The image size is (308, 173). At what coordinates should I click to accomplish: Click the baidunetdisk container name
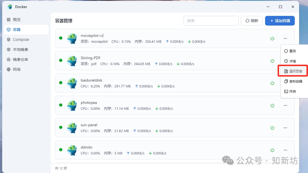pos(91,80)
